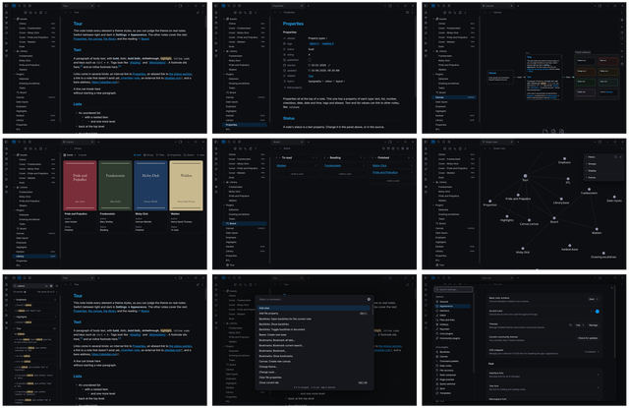This screenshot has width=629, height=408.
Task: Close the Graph view controls panel
Action: click(x=620, y=157)
